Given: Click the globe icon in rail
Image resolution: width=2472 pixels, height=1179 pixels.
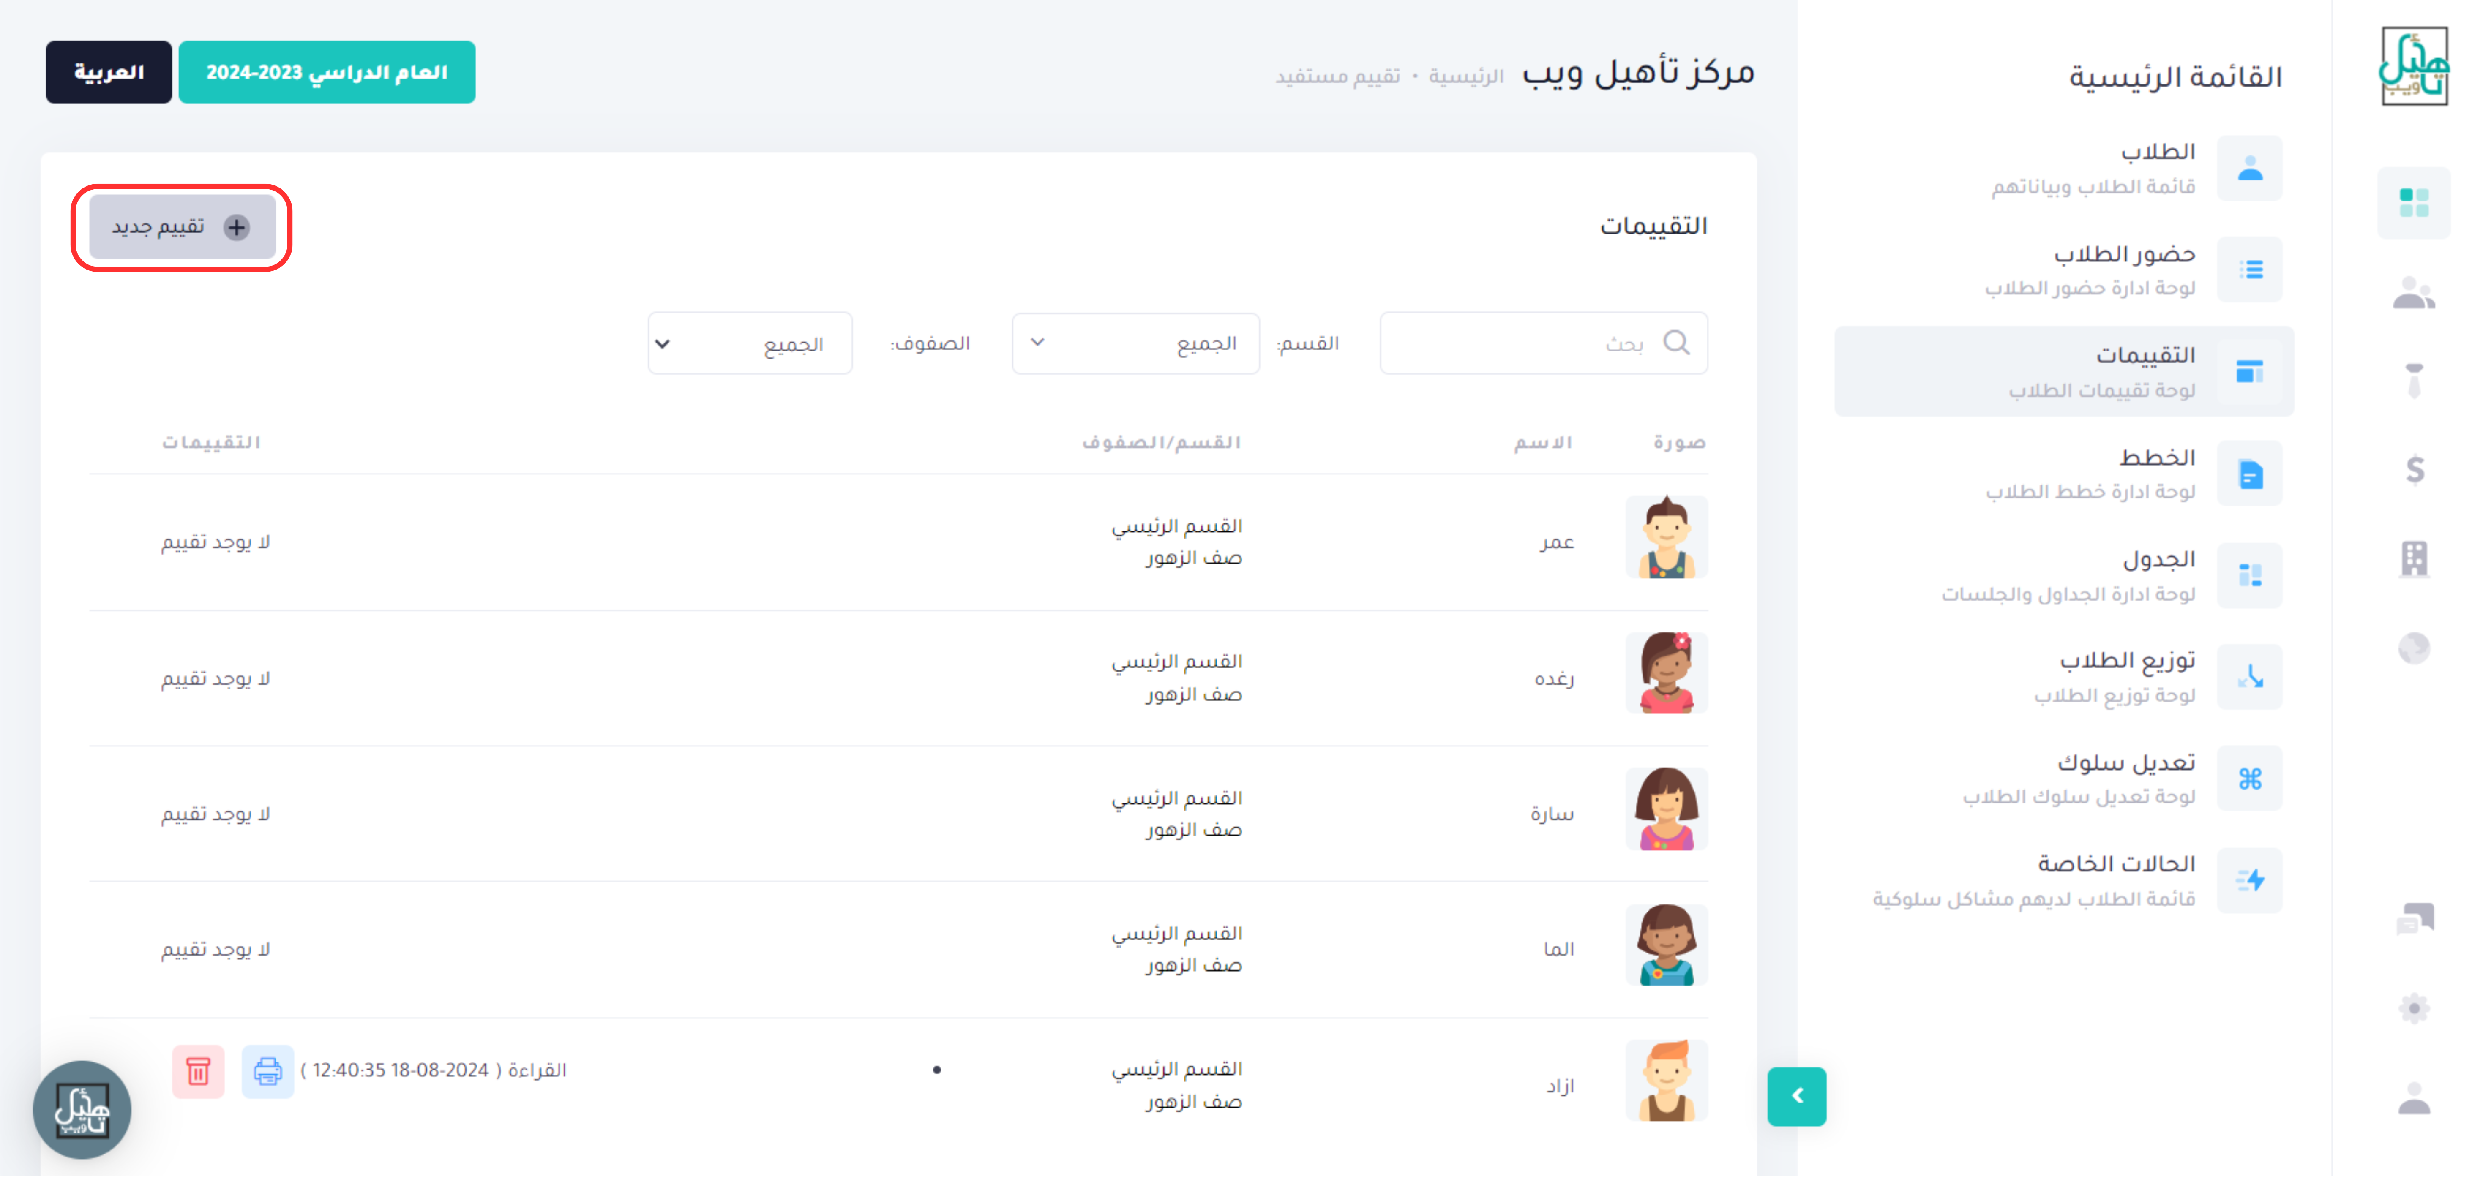Looking at the screenshot, I should tap(2413, 649).
